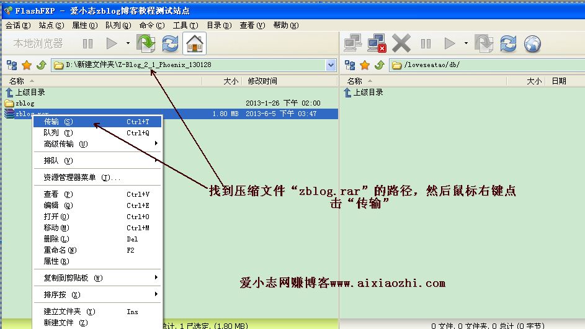Choose 重命名 in the context menu
The width and height of the screenshot is (585, 329).
pyautogui.click(x=97, y=251)
